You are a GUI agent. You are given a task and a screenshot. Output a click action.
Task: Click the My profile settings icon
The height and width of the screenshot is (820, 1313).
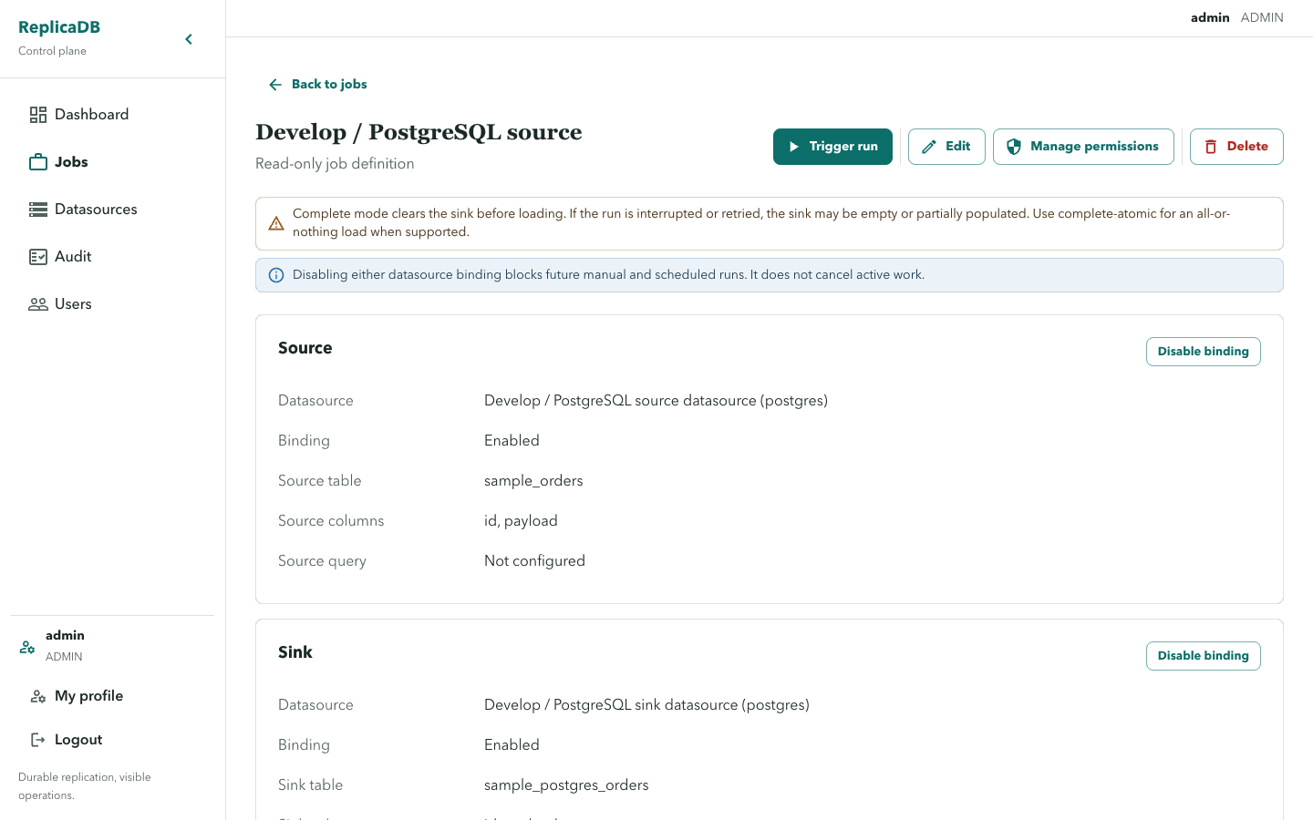[x=38, y=696]
